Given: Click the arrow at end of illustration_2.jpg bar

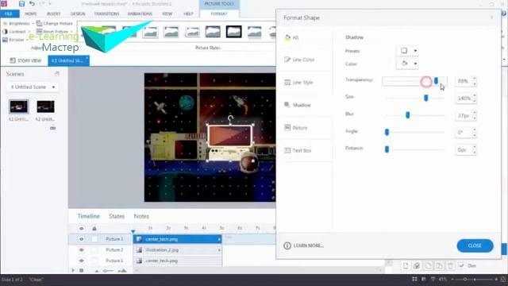Looking at the screenshot, I should pyautogui.click(x=219, y=250).
